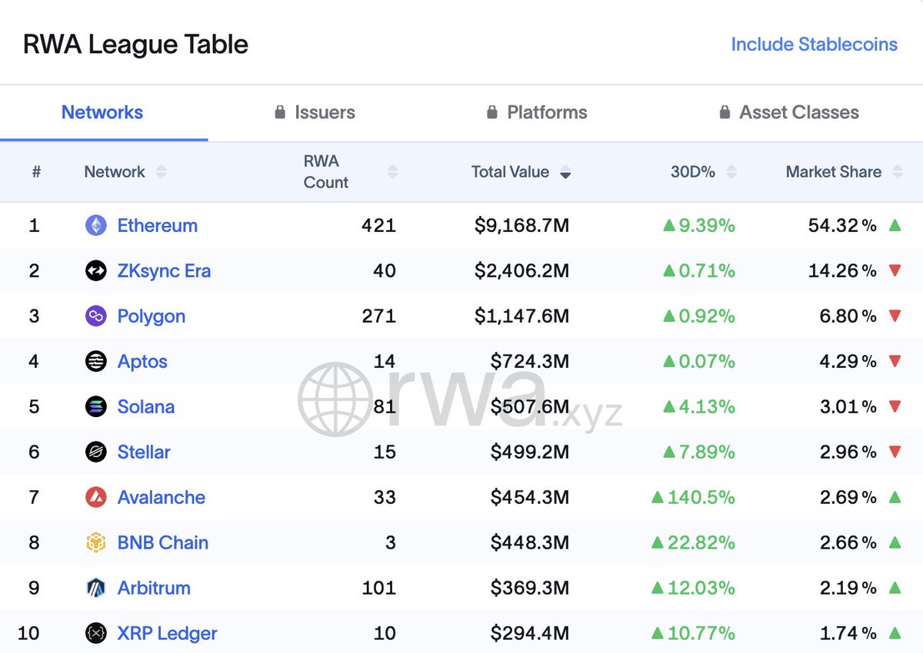Click the Stellar logo icon

pos(96,452)
